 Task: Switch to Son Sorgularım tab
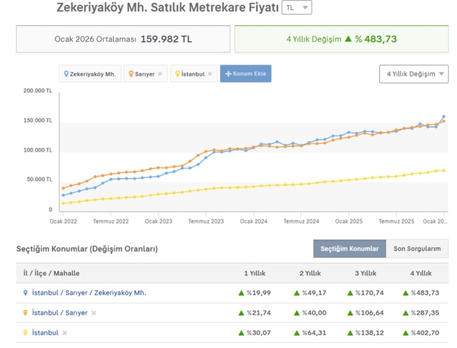tap(417, 249)
